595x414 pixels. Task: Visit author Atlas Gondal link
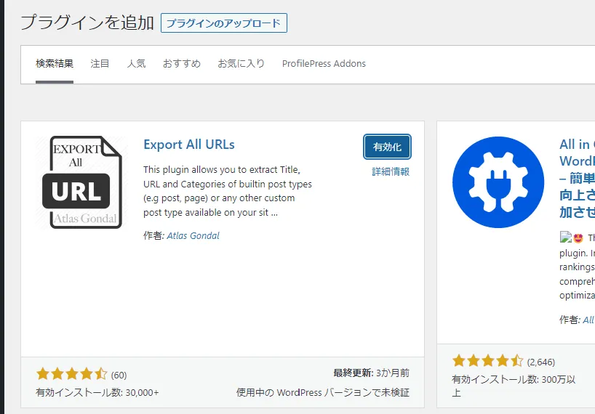[x=193, y=235]
